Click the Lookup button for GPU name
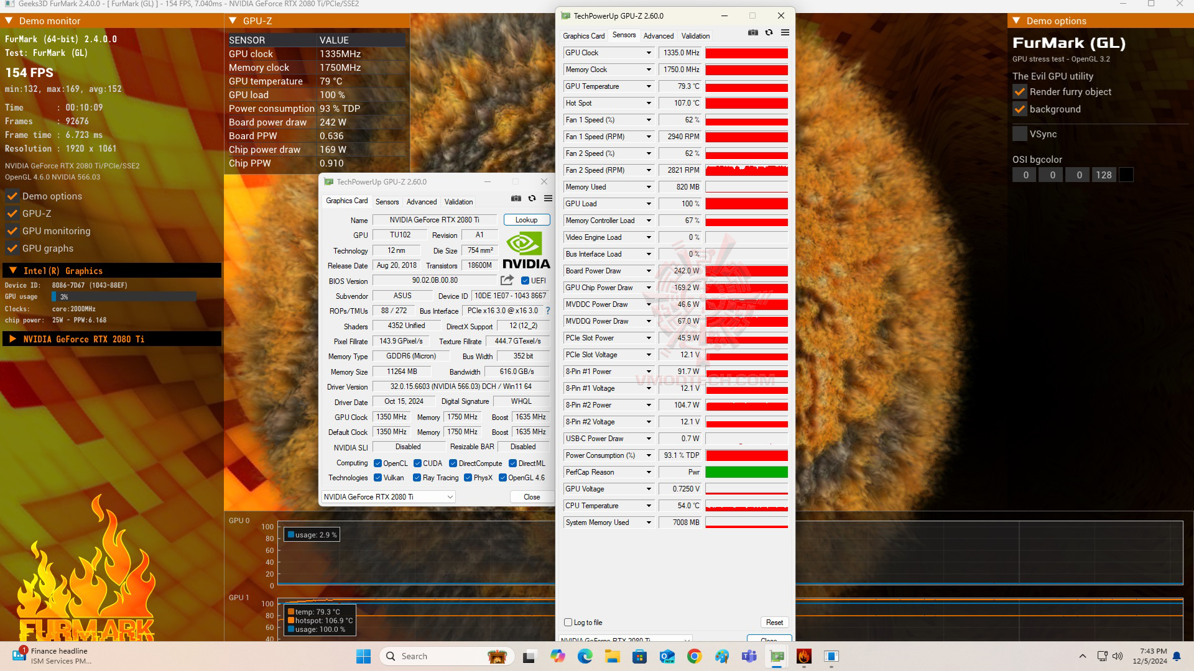This screenshot has height=671, width=1194. pos(525,219)
